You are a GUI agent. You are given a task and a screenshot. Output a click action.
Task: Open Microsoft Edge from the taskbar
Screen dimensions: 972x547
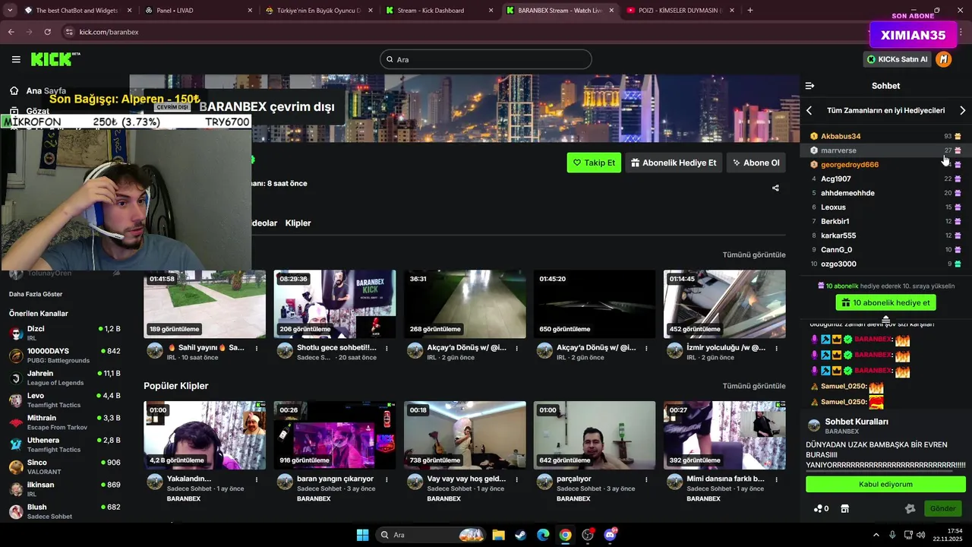[x=543, y=535]
